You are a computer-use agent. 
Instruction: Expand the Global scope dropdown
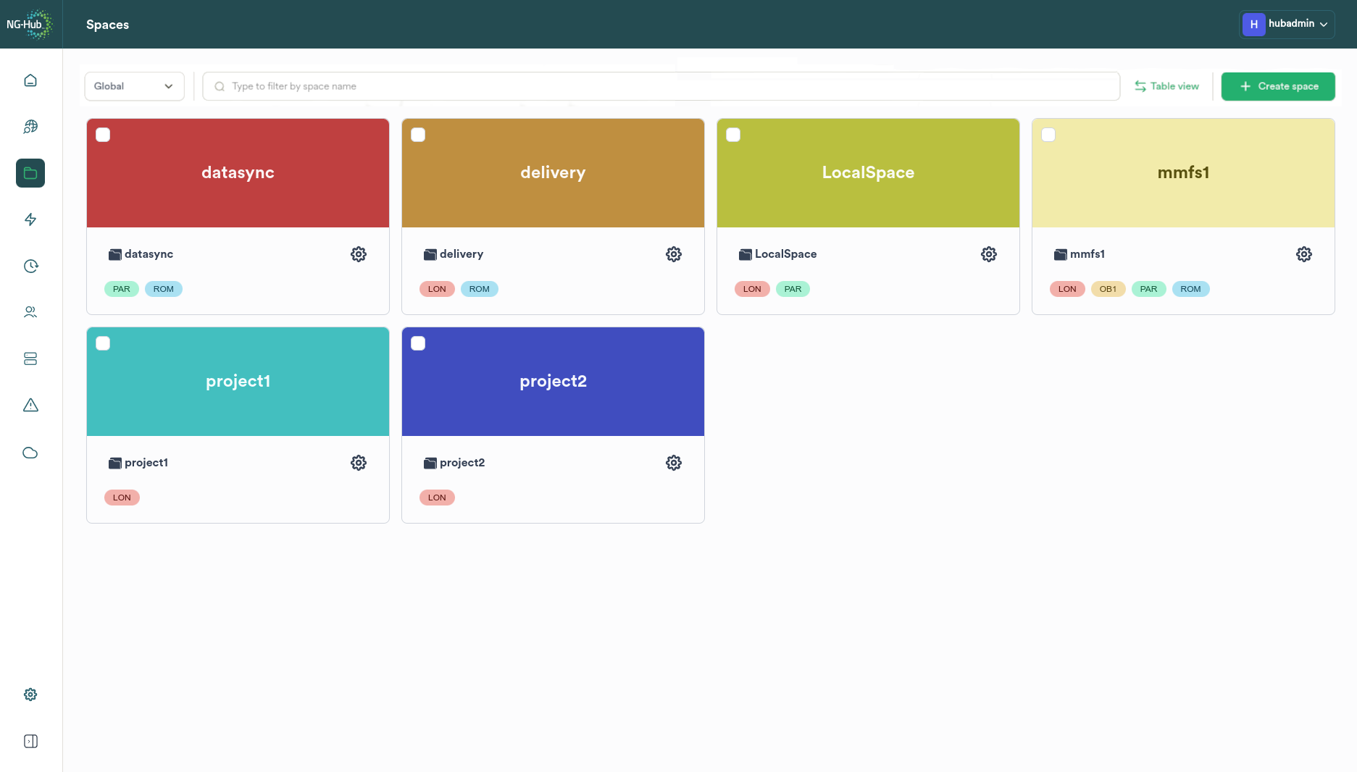click(x=134, y=86)
